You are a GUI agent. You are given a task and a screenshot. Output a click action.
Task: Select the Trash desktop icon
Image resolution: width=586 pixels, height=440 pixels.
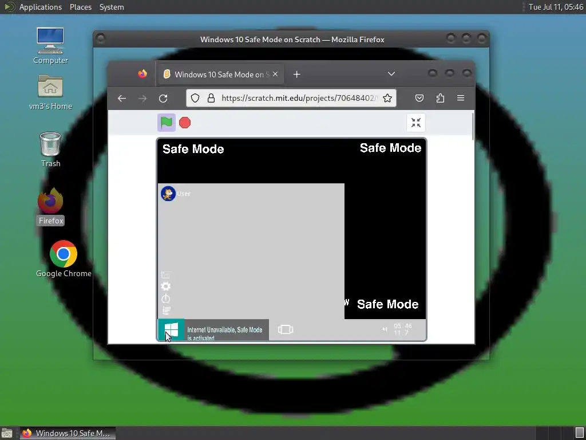click(x=50, y=150)
